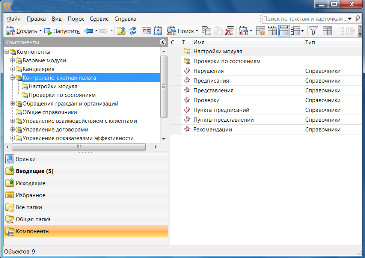The width and height of the screenshot is (365, 258).
Task: Select Проверки по состояниям in the tree
Action: click(62, 95)
